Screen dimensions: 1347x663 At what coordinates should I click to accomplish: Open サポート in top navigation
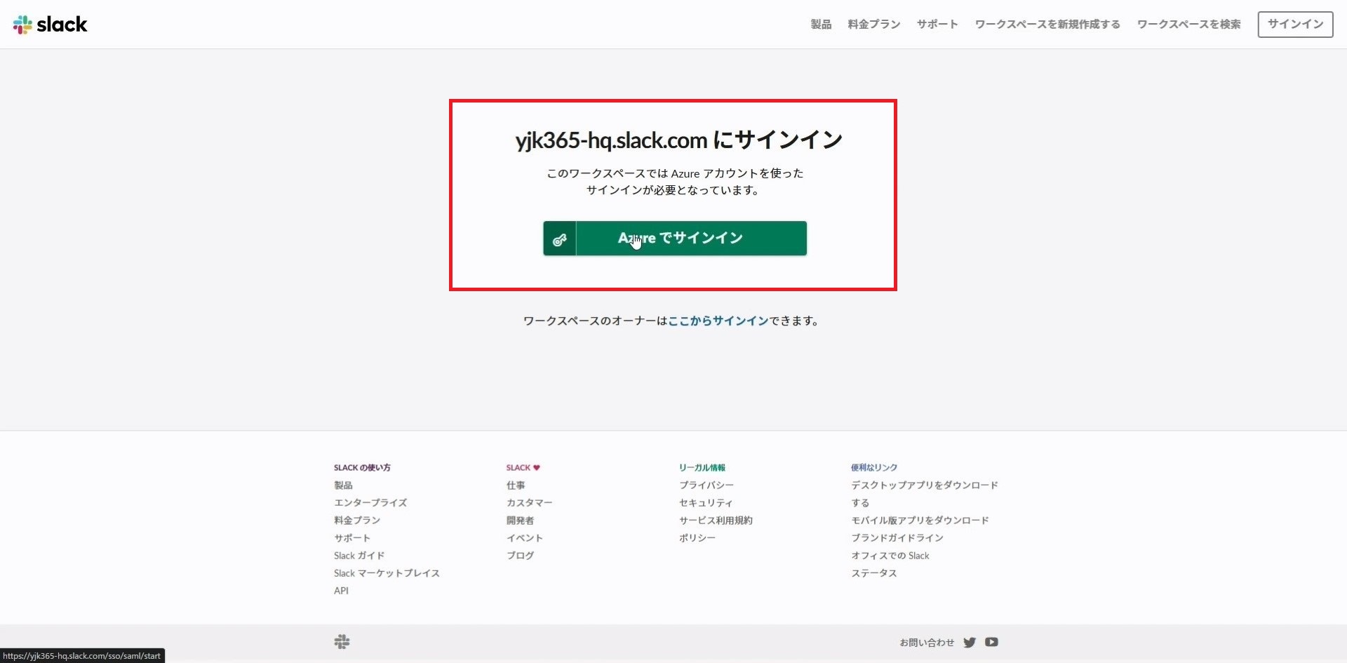[937, 24]
